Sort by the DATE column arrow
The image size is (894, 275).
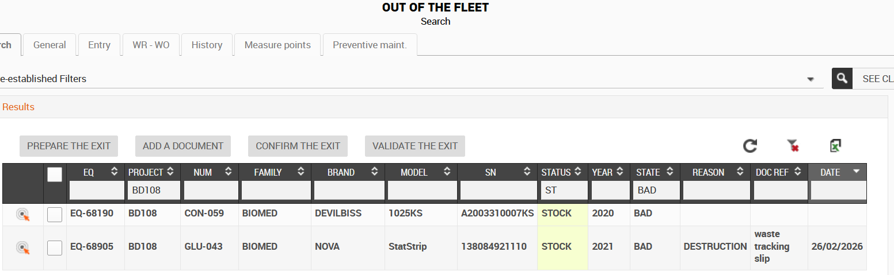click(856, 172)
